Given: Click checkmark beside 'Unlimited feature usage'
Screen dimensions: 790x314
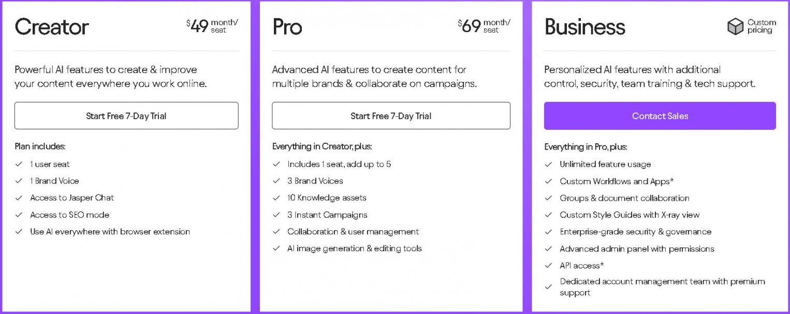Looking at the screenshot, I should coord(549,165).
